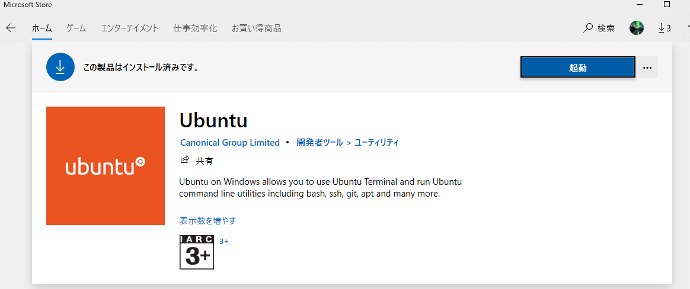Open the ホーム tab
This screenshot has height=289, width=690.
[42, 28]
